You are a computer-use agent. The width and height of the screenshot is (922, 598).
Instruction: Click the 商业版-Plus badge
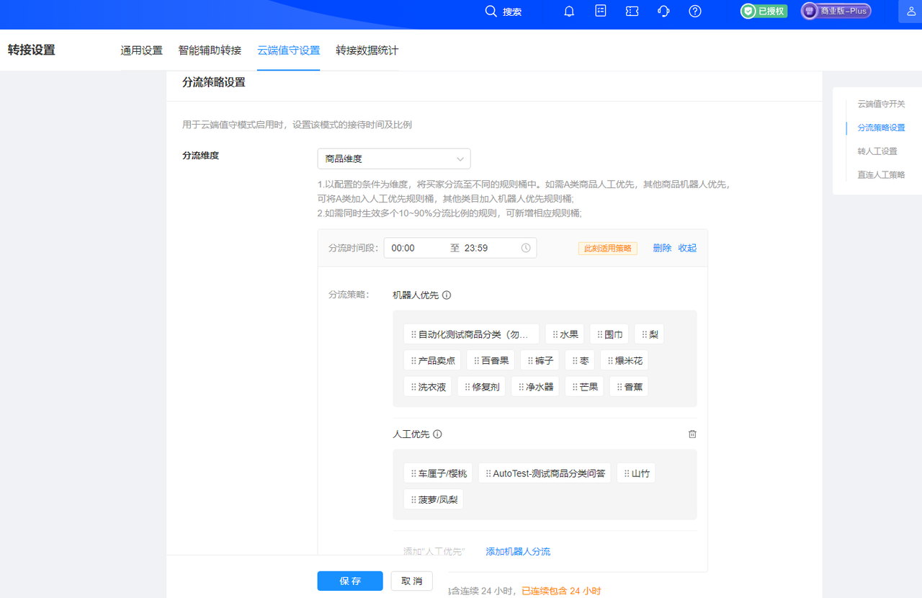(x=836, y=12)
